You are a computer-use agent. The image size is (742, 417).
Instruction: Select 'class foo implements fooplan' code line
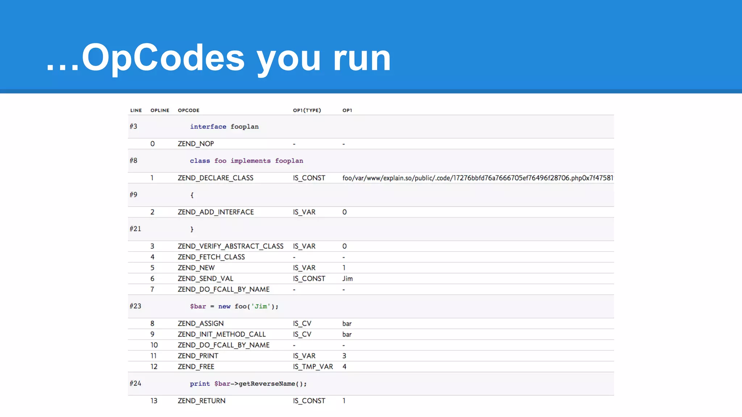coord(246,161)
